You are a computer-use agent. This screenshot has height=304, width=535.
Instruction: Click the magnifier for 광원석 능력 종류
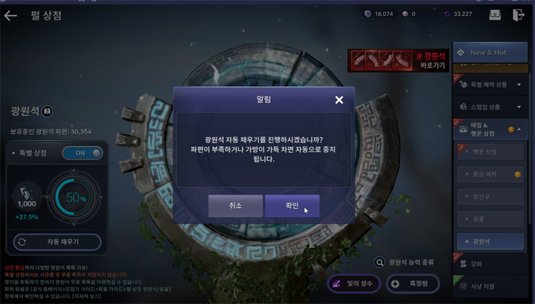coord(379,262)
